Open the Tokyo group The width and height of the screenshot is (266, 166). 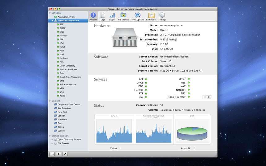[x=61, y=127]
